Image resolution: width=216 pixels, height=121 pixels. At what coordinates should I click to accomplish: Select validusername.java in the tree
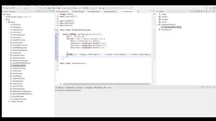pyautogui.click(x=20, y=99)
